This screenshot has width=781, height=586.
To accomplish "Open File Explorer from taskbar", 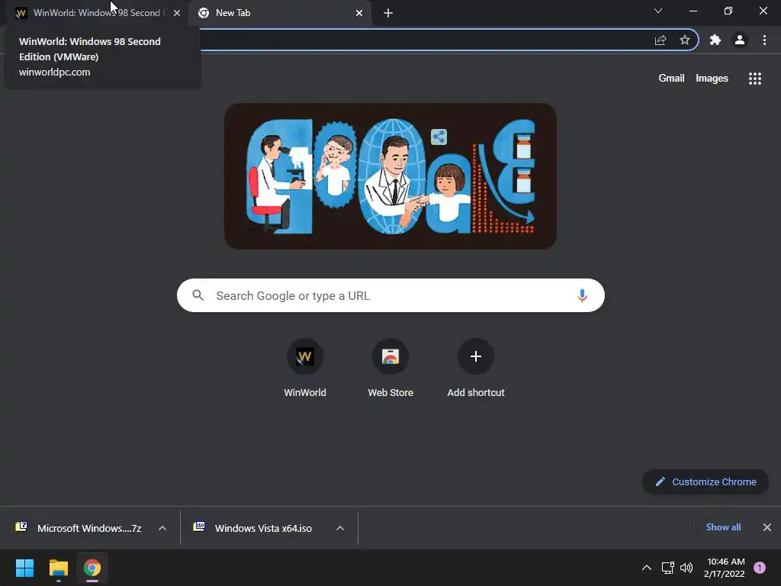I will [59, 568].
